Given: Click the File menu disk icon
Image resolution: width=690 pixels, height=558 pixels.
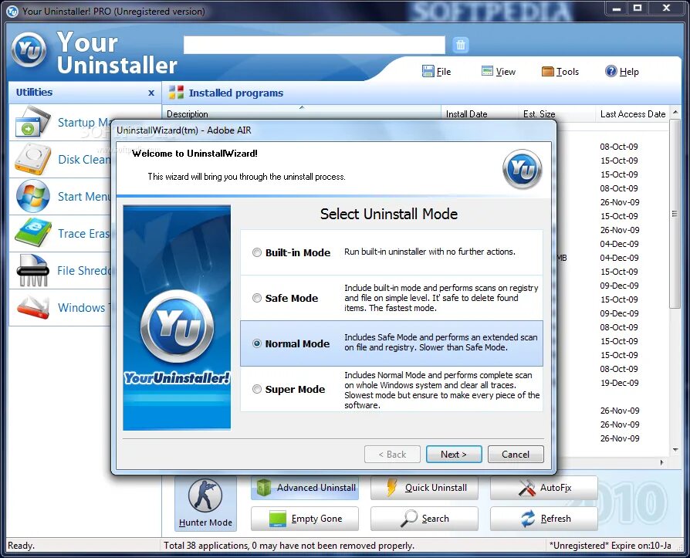Looking at the screenshot, I should (x=428, y=71).
